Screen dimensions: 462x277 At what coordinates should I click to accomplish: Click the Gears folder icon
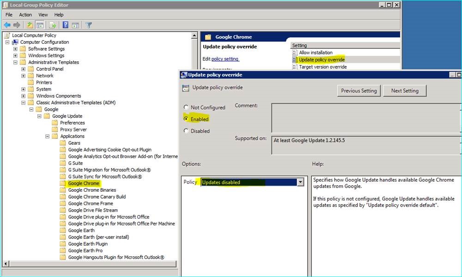tap(63, 143)
